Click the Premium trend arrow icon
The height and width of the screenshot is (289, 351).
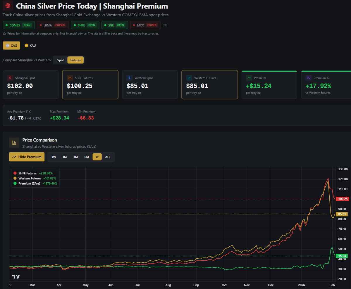tap(249, 78)
